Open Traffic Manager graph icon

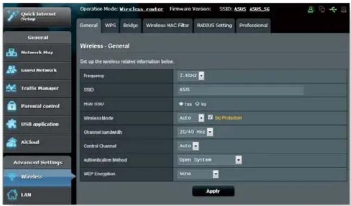click(x=11, y=88)
